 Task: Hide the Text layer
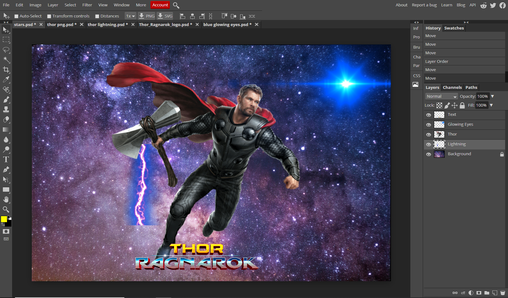pyautogui.click(x=428, y=115)
